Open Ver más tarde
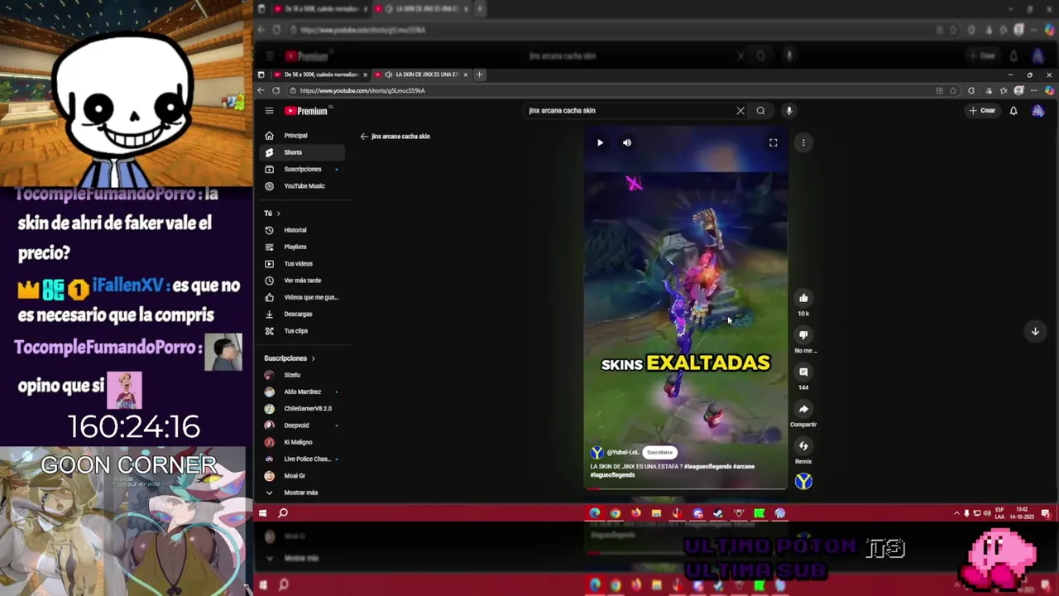The width and height of the screenshot is (1059, 596). pyautogui.click(x=302, y=281)
